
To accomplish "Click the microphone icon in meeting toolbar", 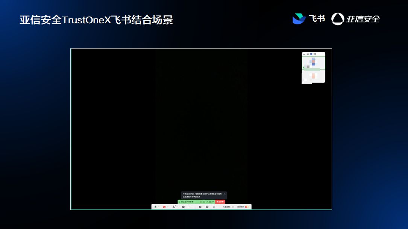I will point(155,207).
